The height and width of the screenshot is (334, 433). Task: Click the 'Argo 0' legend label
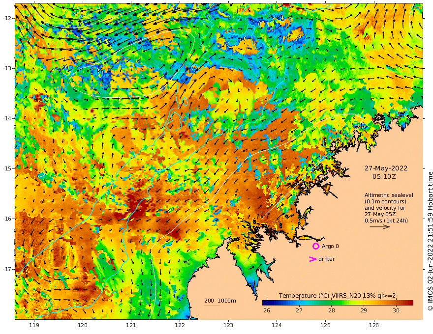(x=330, y=246)
